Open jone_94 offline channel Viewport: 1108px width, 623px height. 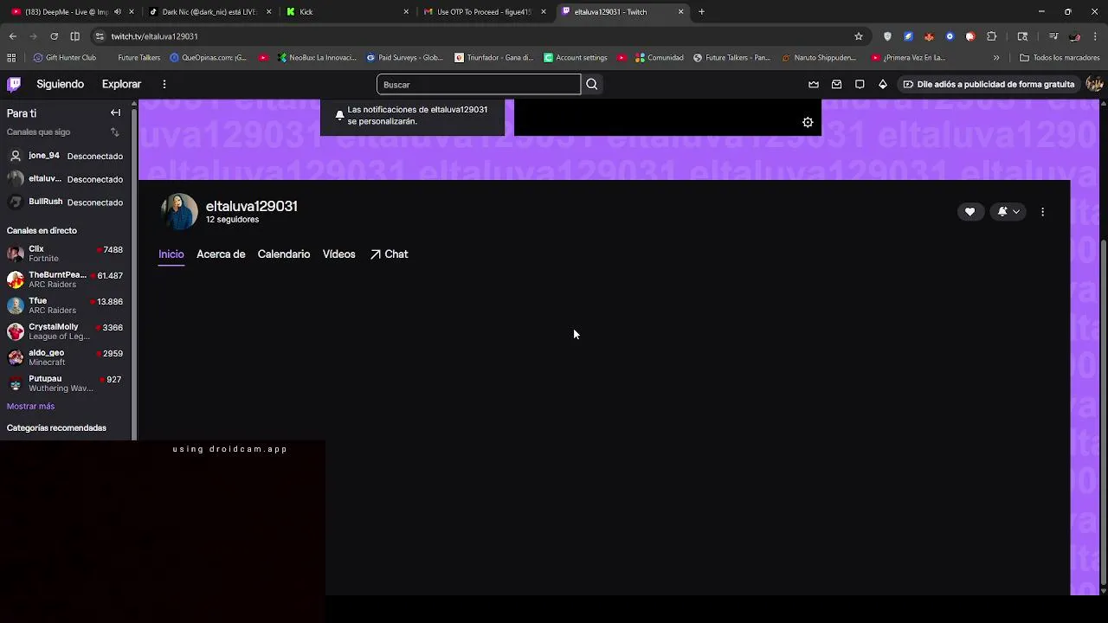click(x=66, y=156)
